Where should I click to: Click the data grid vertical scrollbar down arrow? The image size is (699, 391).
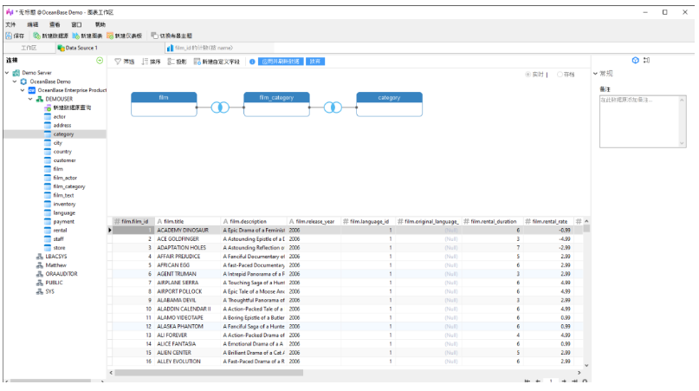[x=586, y=366]
